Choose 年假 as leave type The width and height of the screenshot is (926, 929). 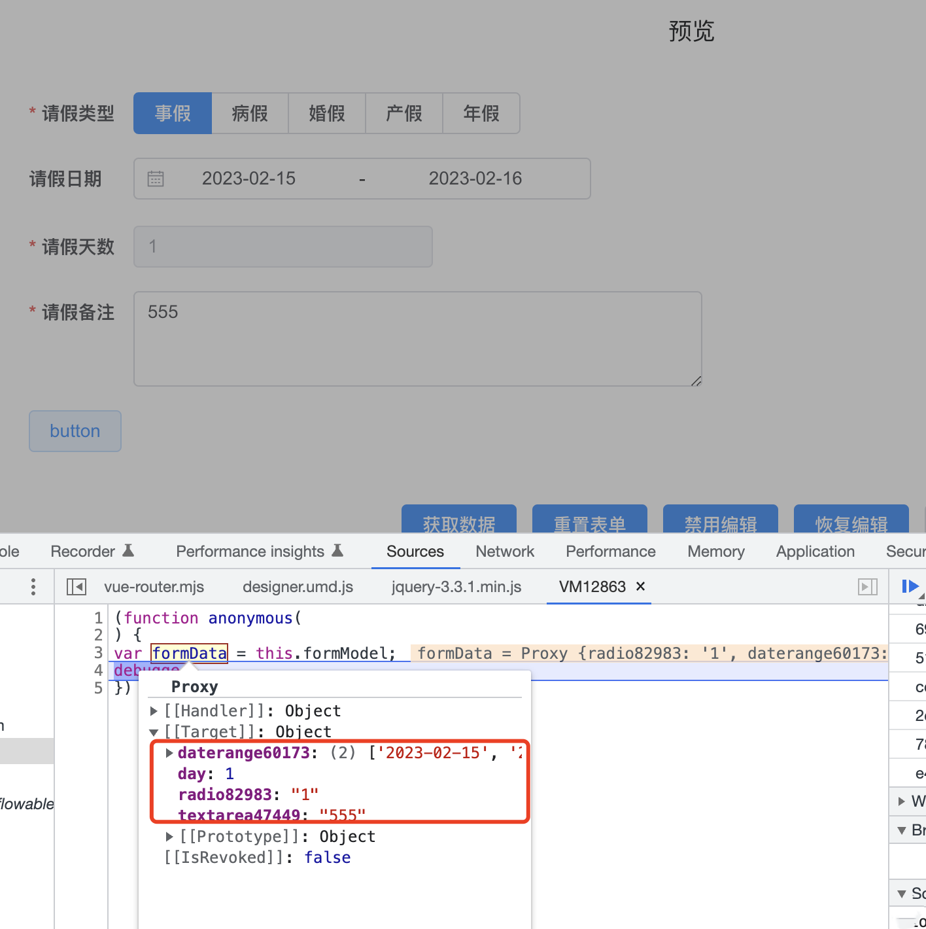481,113
